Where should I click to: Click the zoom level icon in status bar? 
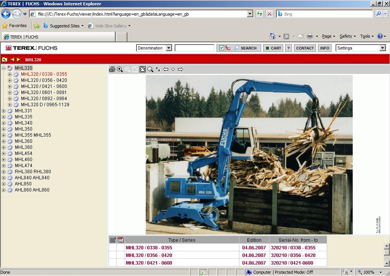(360, 272)
